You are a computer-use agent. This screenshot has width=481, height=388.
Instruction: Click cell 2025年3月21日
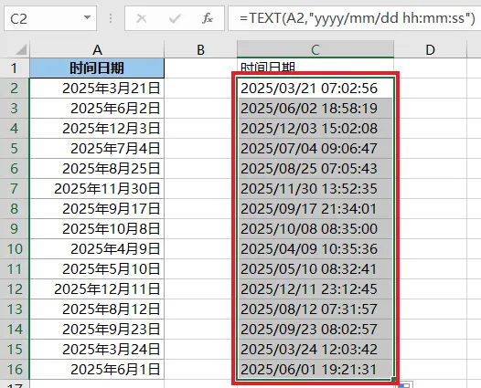tap(97, 89)
